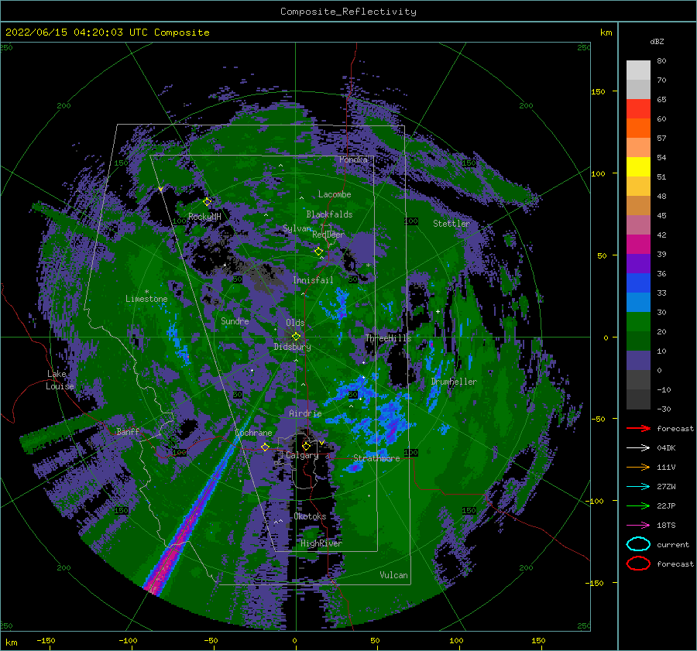Click the Composite_Reflectivity title

[348, 12]
